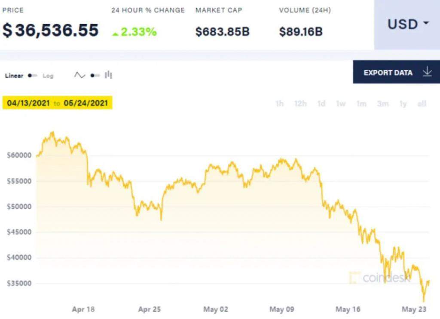This screenshot has height=319, width=440.
Task: Select the 1m time range tab
Action: point(361,104)
